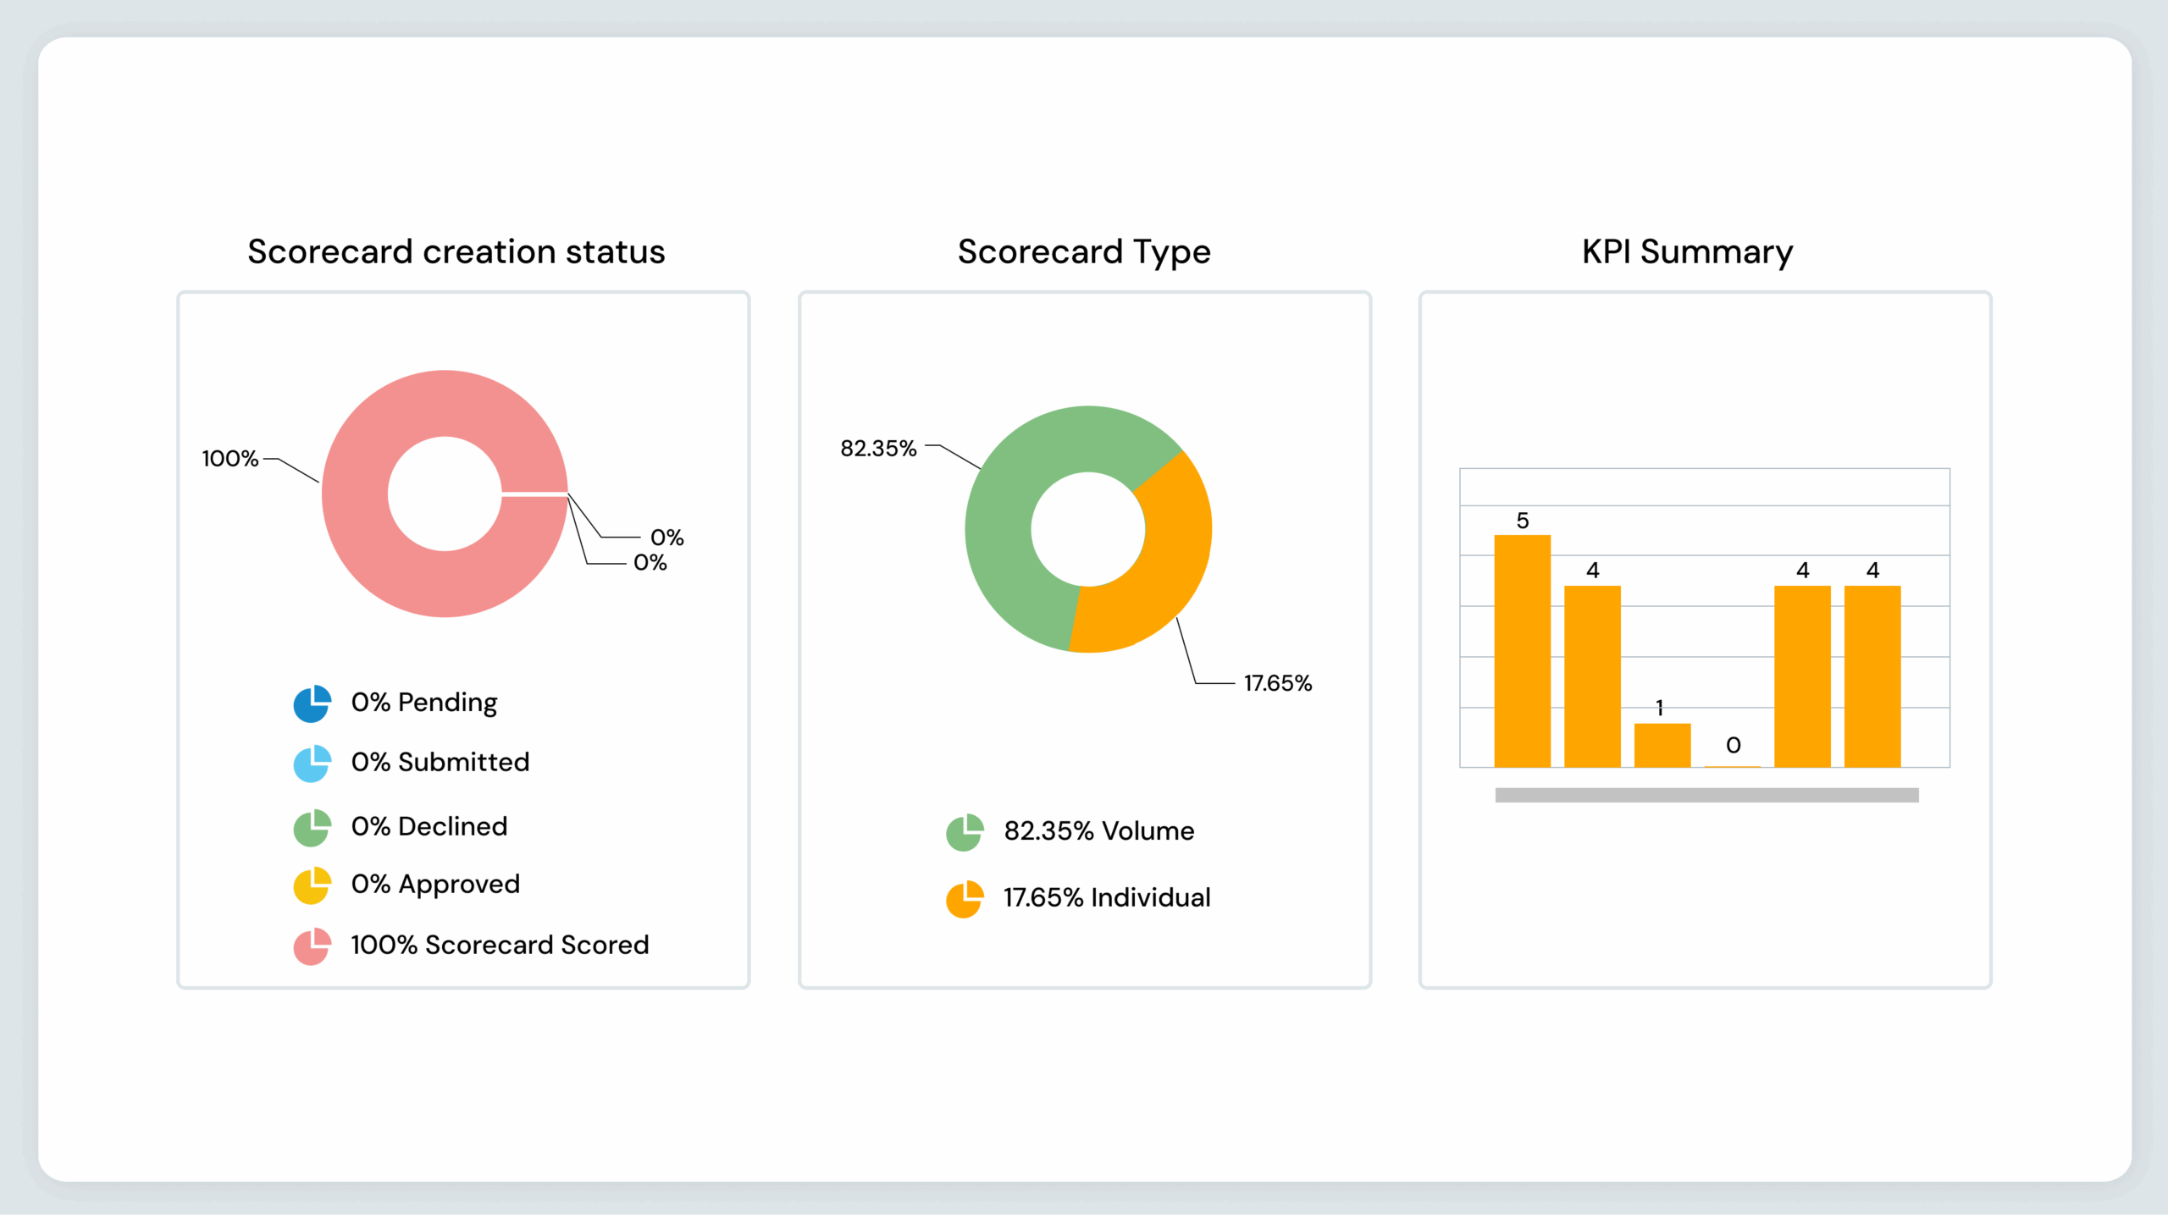Image resolution: width=2168 pixels, height=1219 pixels.
Task: Click the short KPI bar labeled 1
Action: (1662, 746)
